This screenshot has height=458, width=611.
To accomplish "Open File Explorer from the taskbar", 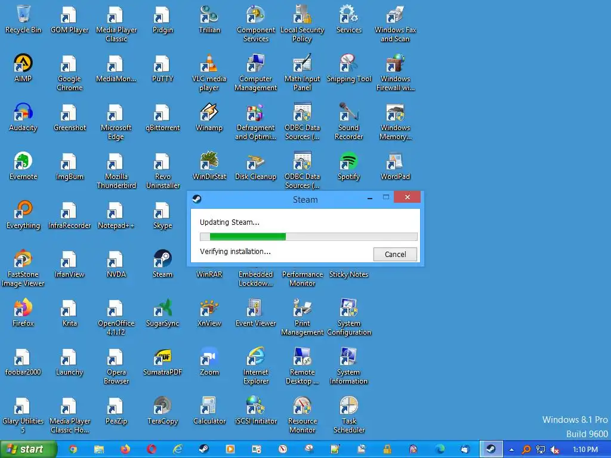I will 99,450.
